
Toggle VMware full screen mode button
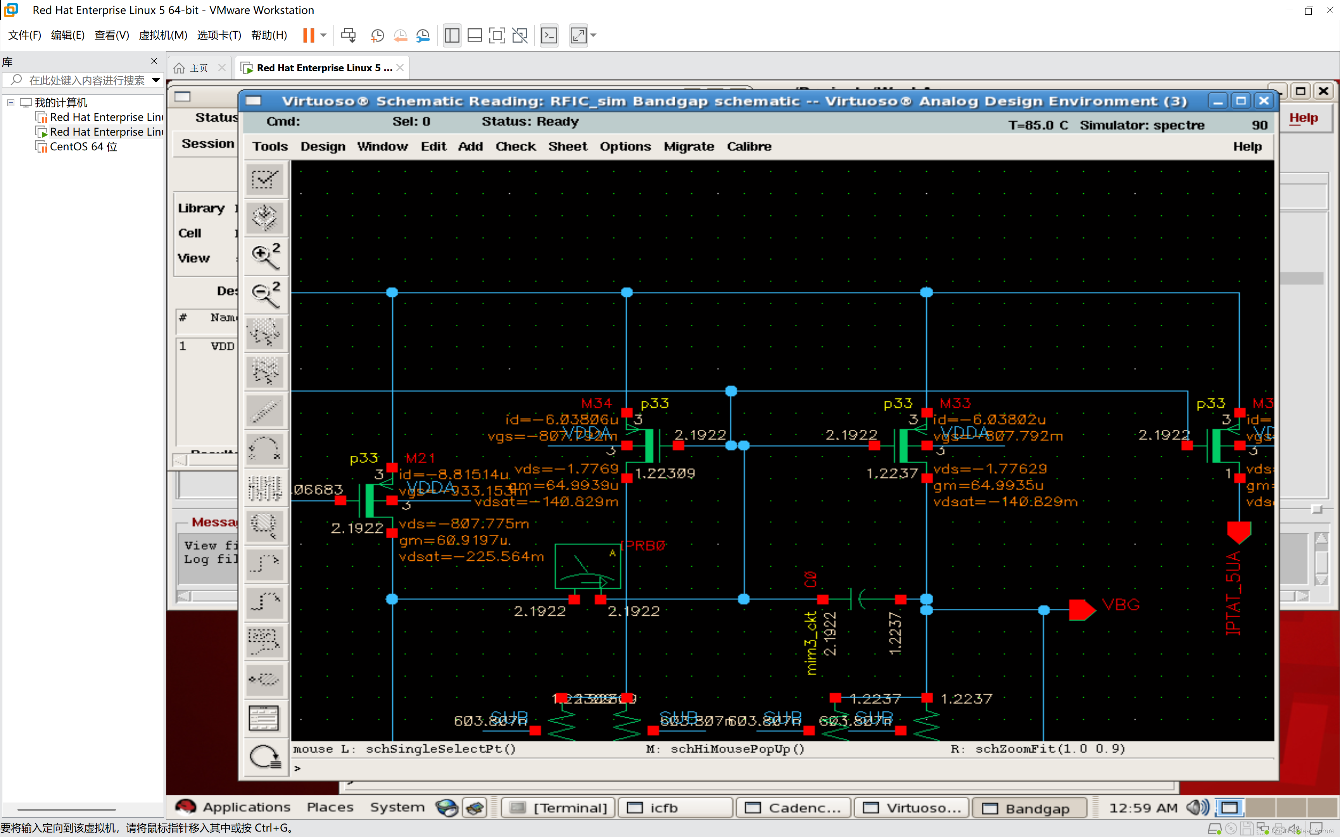pos(497,36)
